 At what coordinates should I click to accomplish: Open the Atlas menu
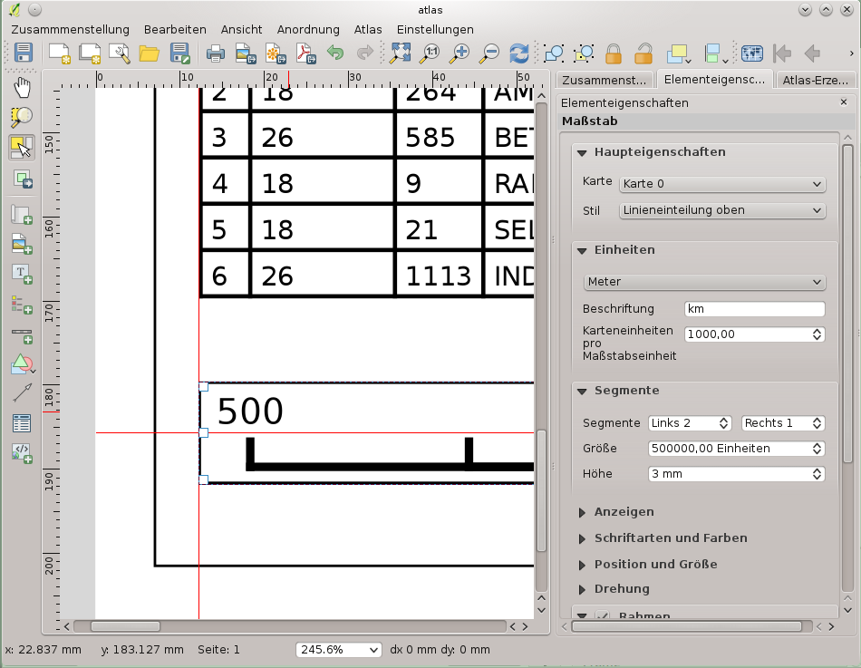(x=368, y=30)
